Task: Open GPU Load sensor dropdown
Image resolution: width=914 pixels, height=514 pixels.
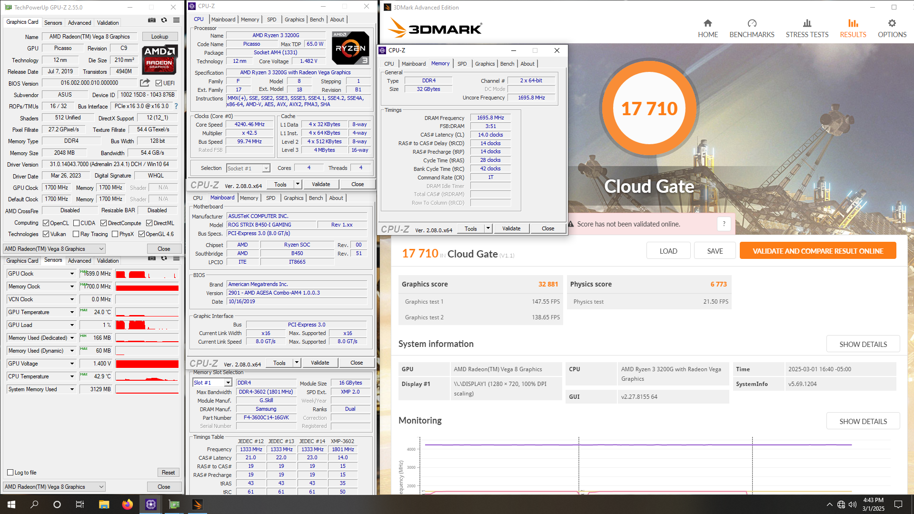Action: (72, 325)
